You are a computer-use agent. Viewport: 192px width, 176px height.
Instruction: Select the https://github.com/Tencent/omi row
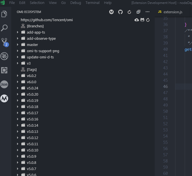click(x=83, y=20)
